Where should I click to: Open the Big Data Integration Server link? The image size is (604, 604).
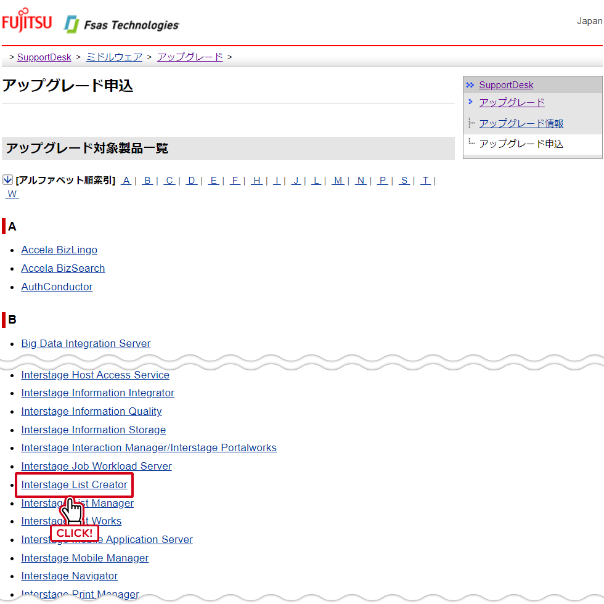click(86, 344)
